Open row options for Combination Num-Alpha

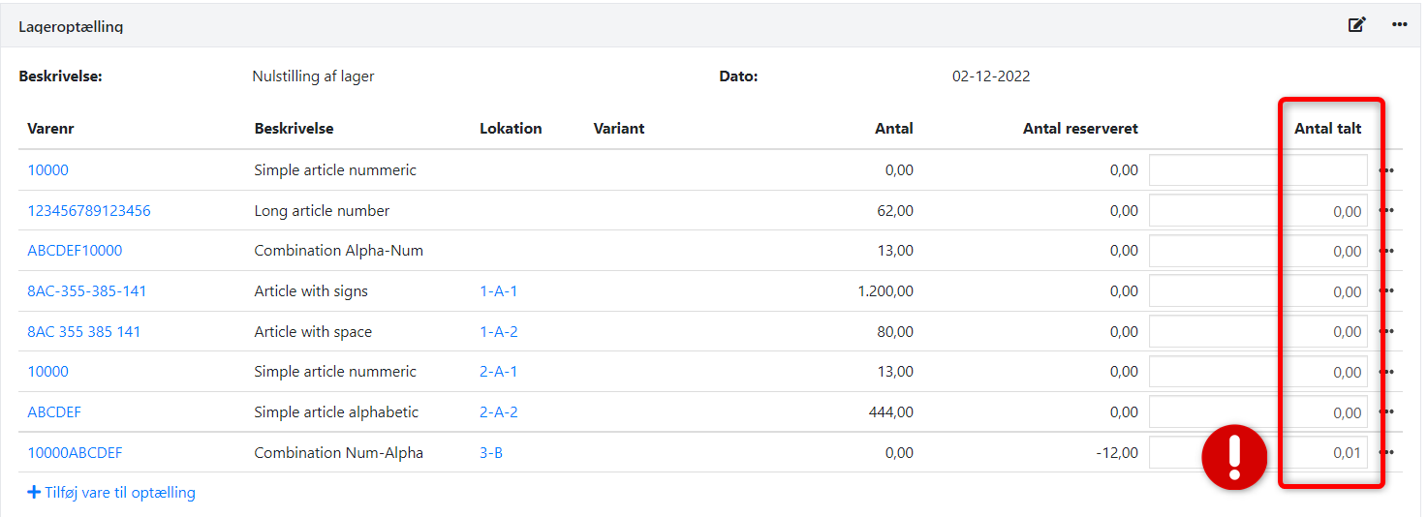(x=1386, y=452)
